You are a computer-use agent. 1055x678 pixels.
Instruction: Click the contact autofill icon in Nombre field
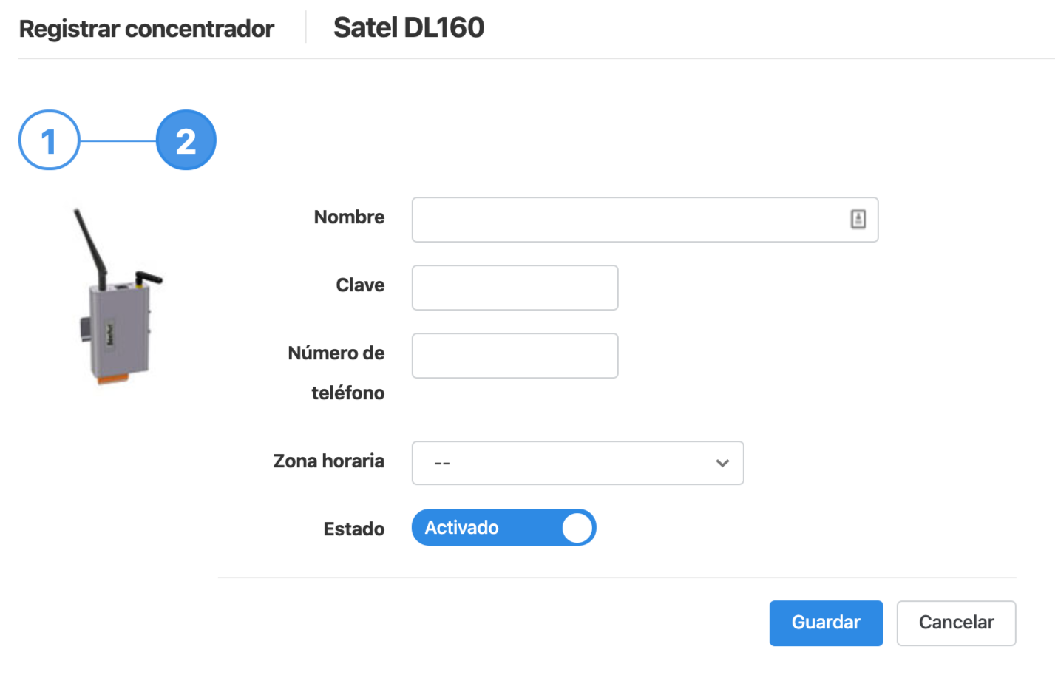point(858,219)
